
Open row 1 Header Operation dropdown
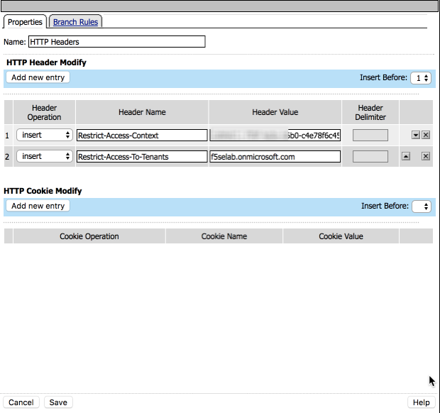click(x=45, y=135)
